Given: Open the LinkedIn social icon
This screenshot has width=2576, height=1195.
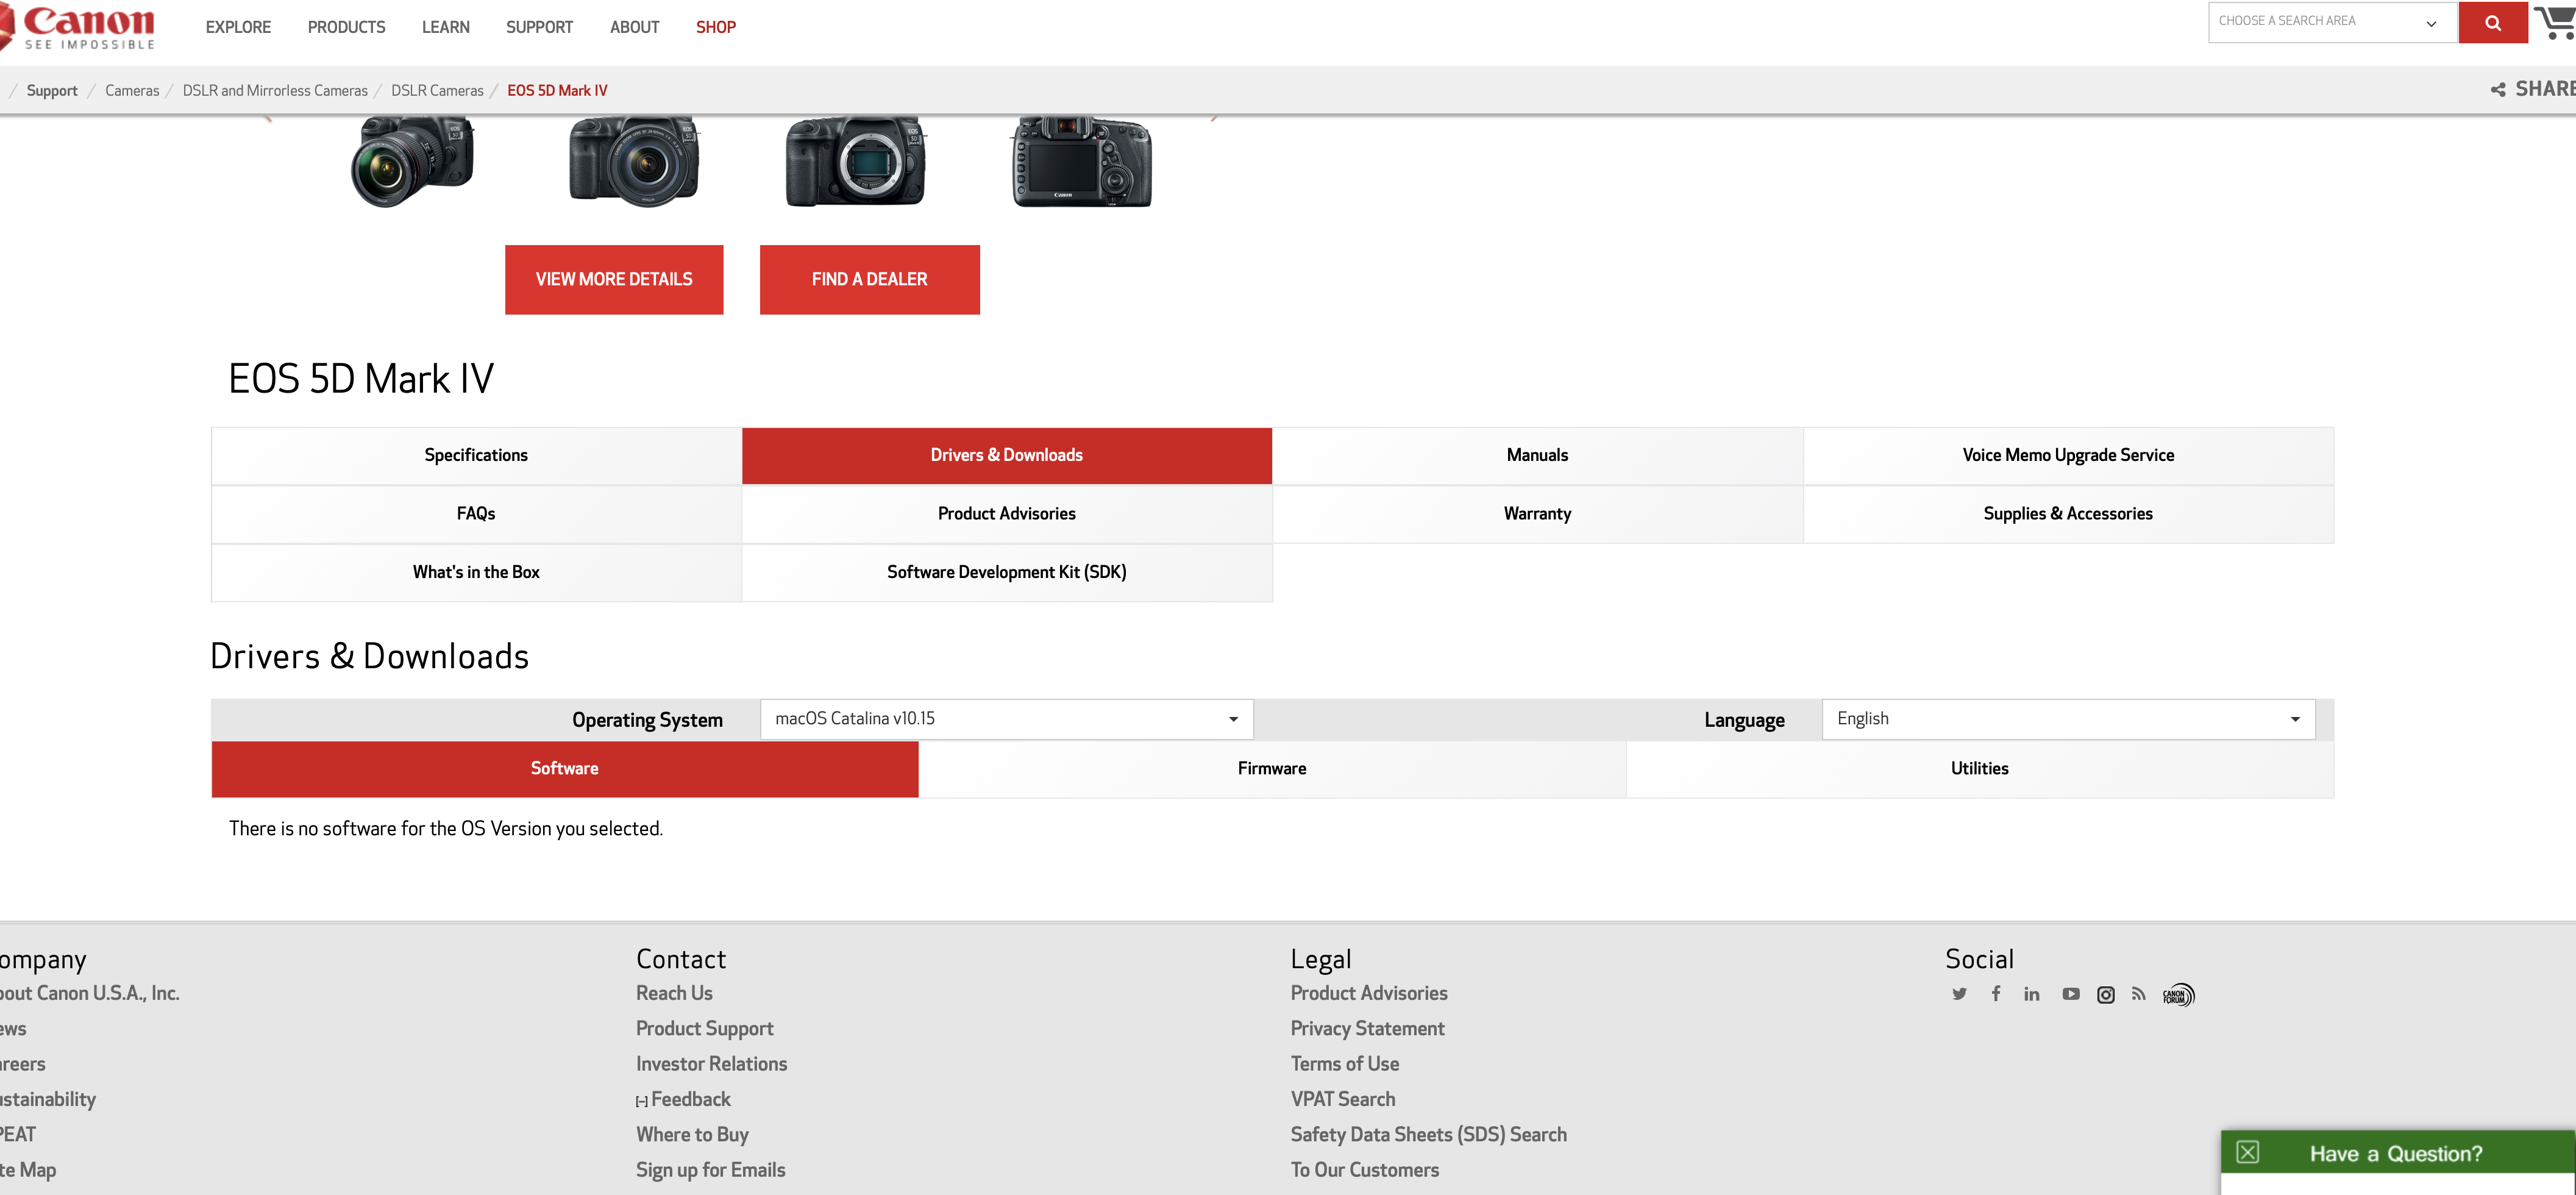Looking at the screenshot, I should tap(2031, 994).
